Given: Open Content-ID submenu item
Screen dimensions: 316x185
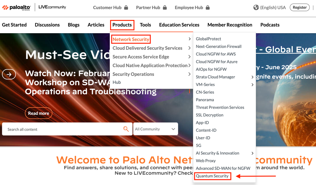Looking at the screenshot, I should coord(206,130).
